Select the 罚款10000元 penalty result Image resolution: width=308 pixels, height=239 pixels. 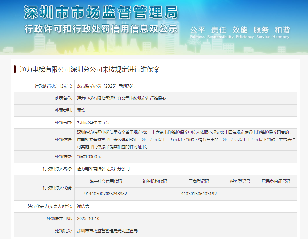(x=89, y=157)
